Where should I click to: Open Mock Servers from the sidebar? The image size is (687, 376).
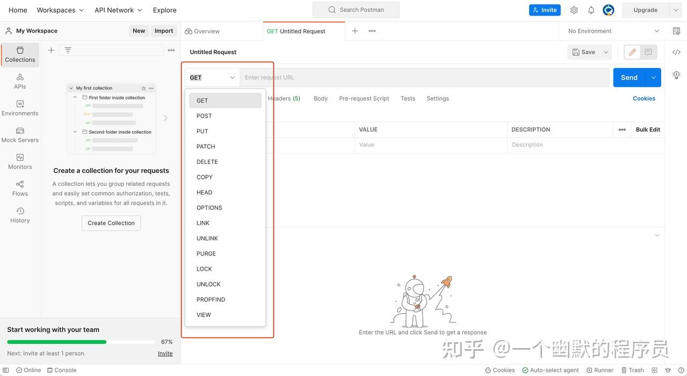coord(19,135)
